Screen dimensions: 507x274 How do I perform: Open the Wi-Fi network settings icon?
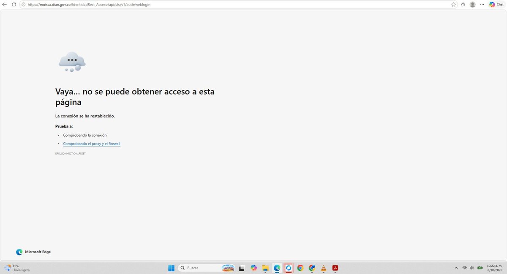click(464, 268)
